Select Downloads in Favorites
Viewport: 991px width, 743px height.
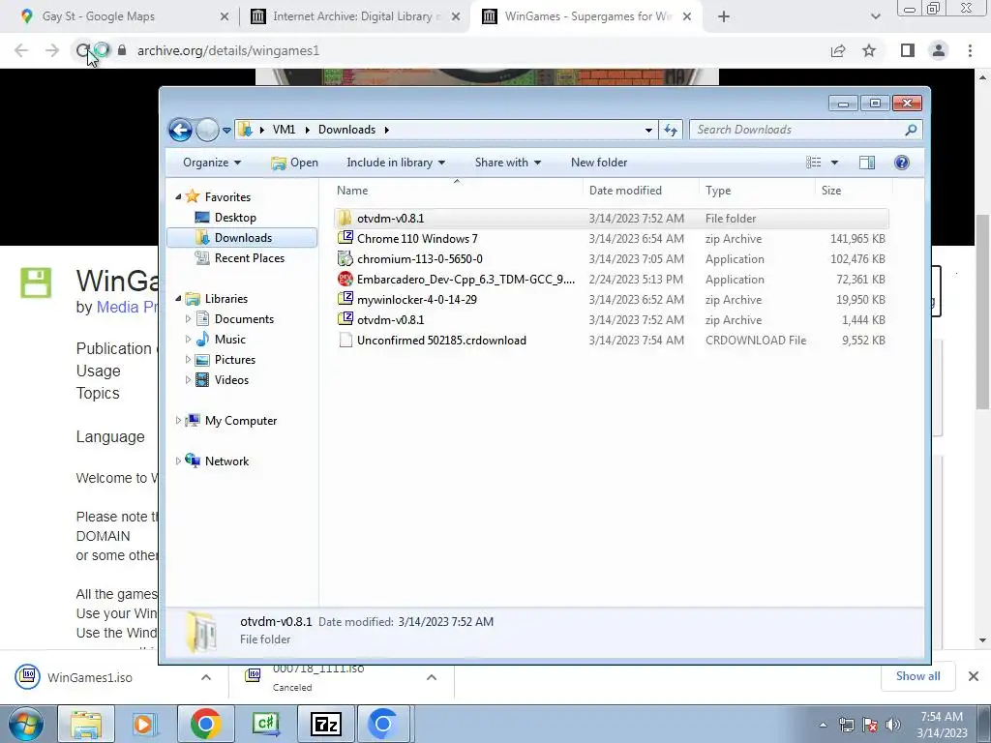click(x=242, y=238)
